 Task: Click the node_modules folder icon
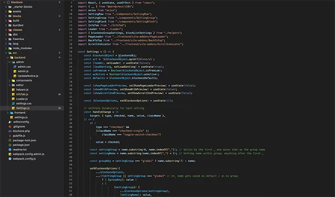(x=10, y=48)
